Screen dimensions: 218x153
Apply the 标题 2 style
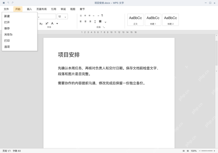pos(170,20)
